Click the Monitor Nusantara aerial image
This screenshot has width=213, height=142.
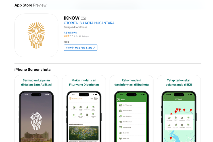(84, 133)
